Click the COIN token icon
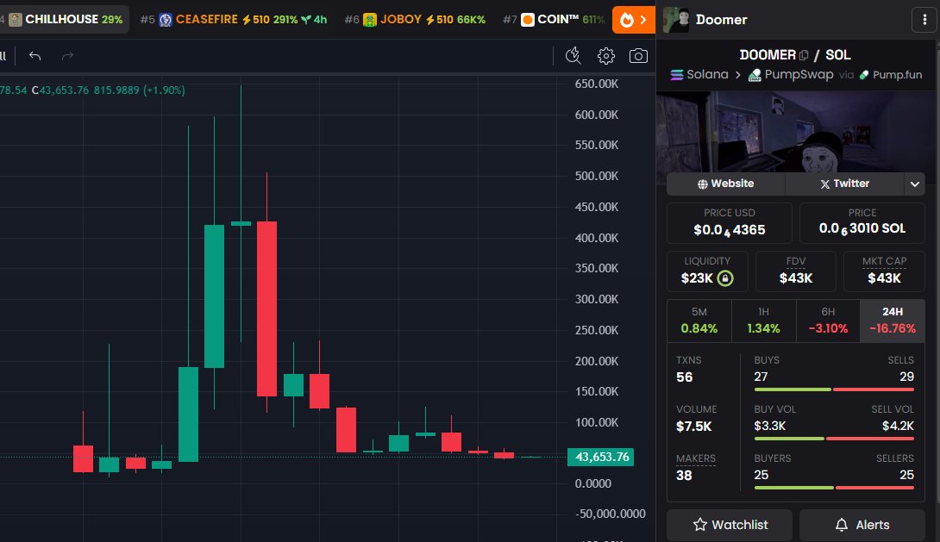Screen dimensions: 940x542 tap(528, 20)
